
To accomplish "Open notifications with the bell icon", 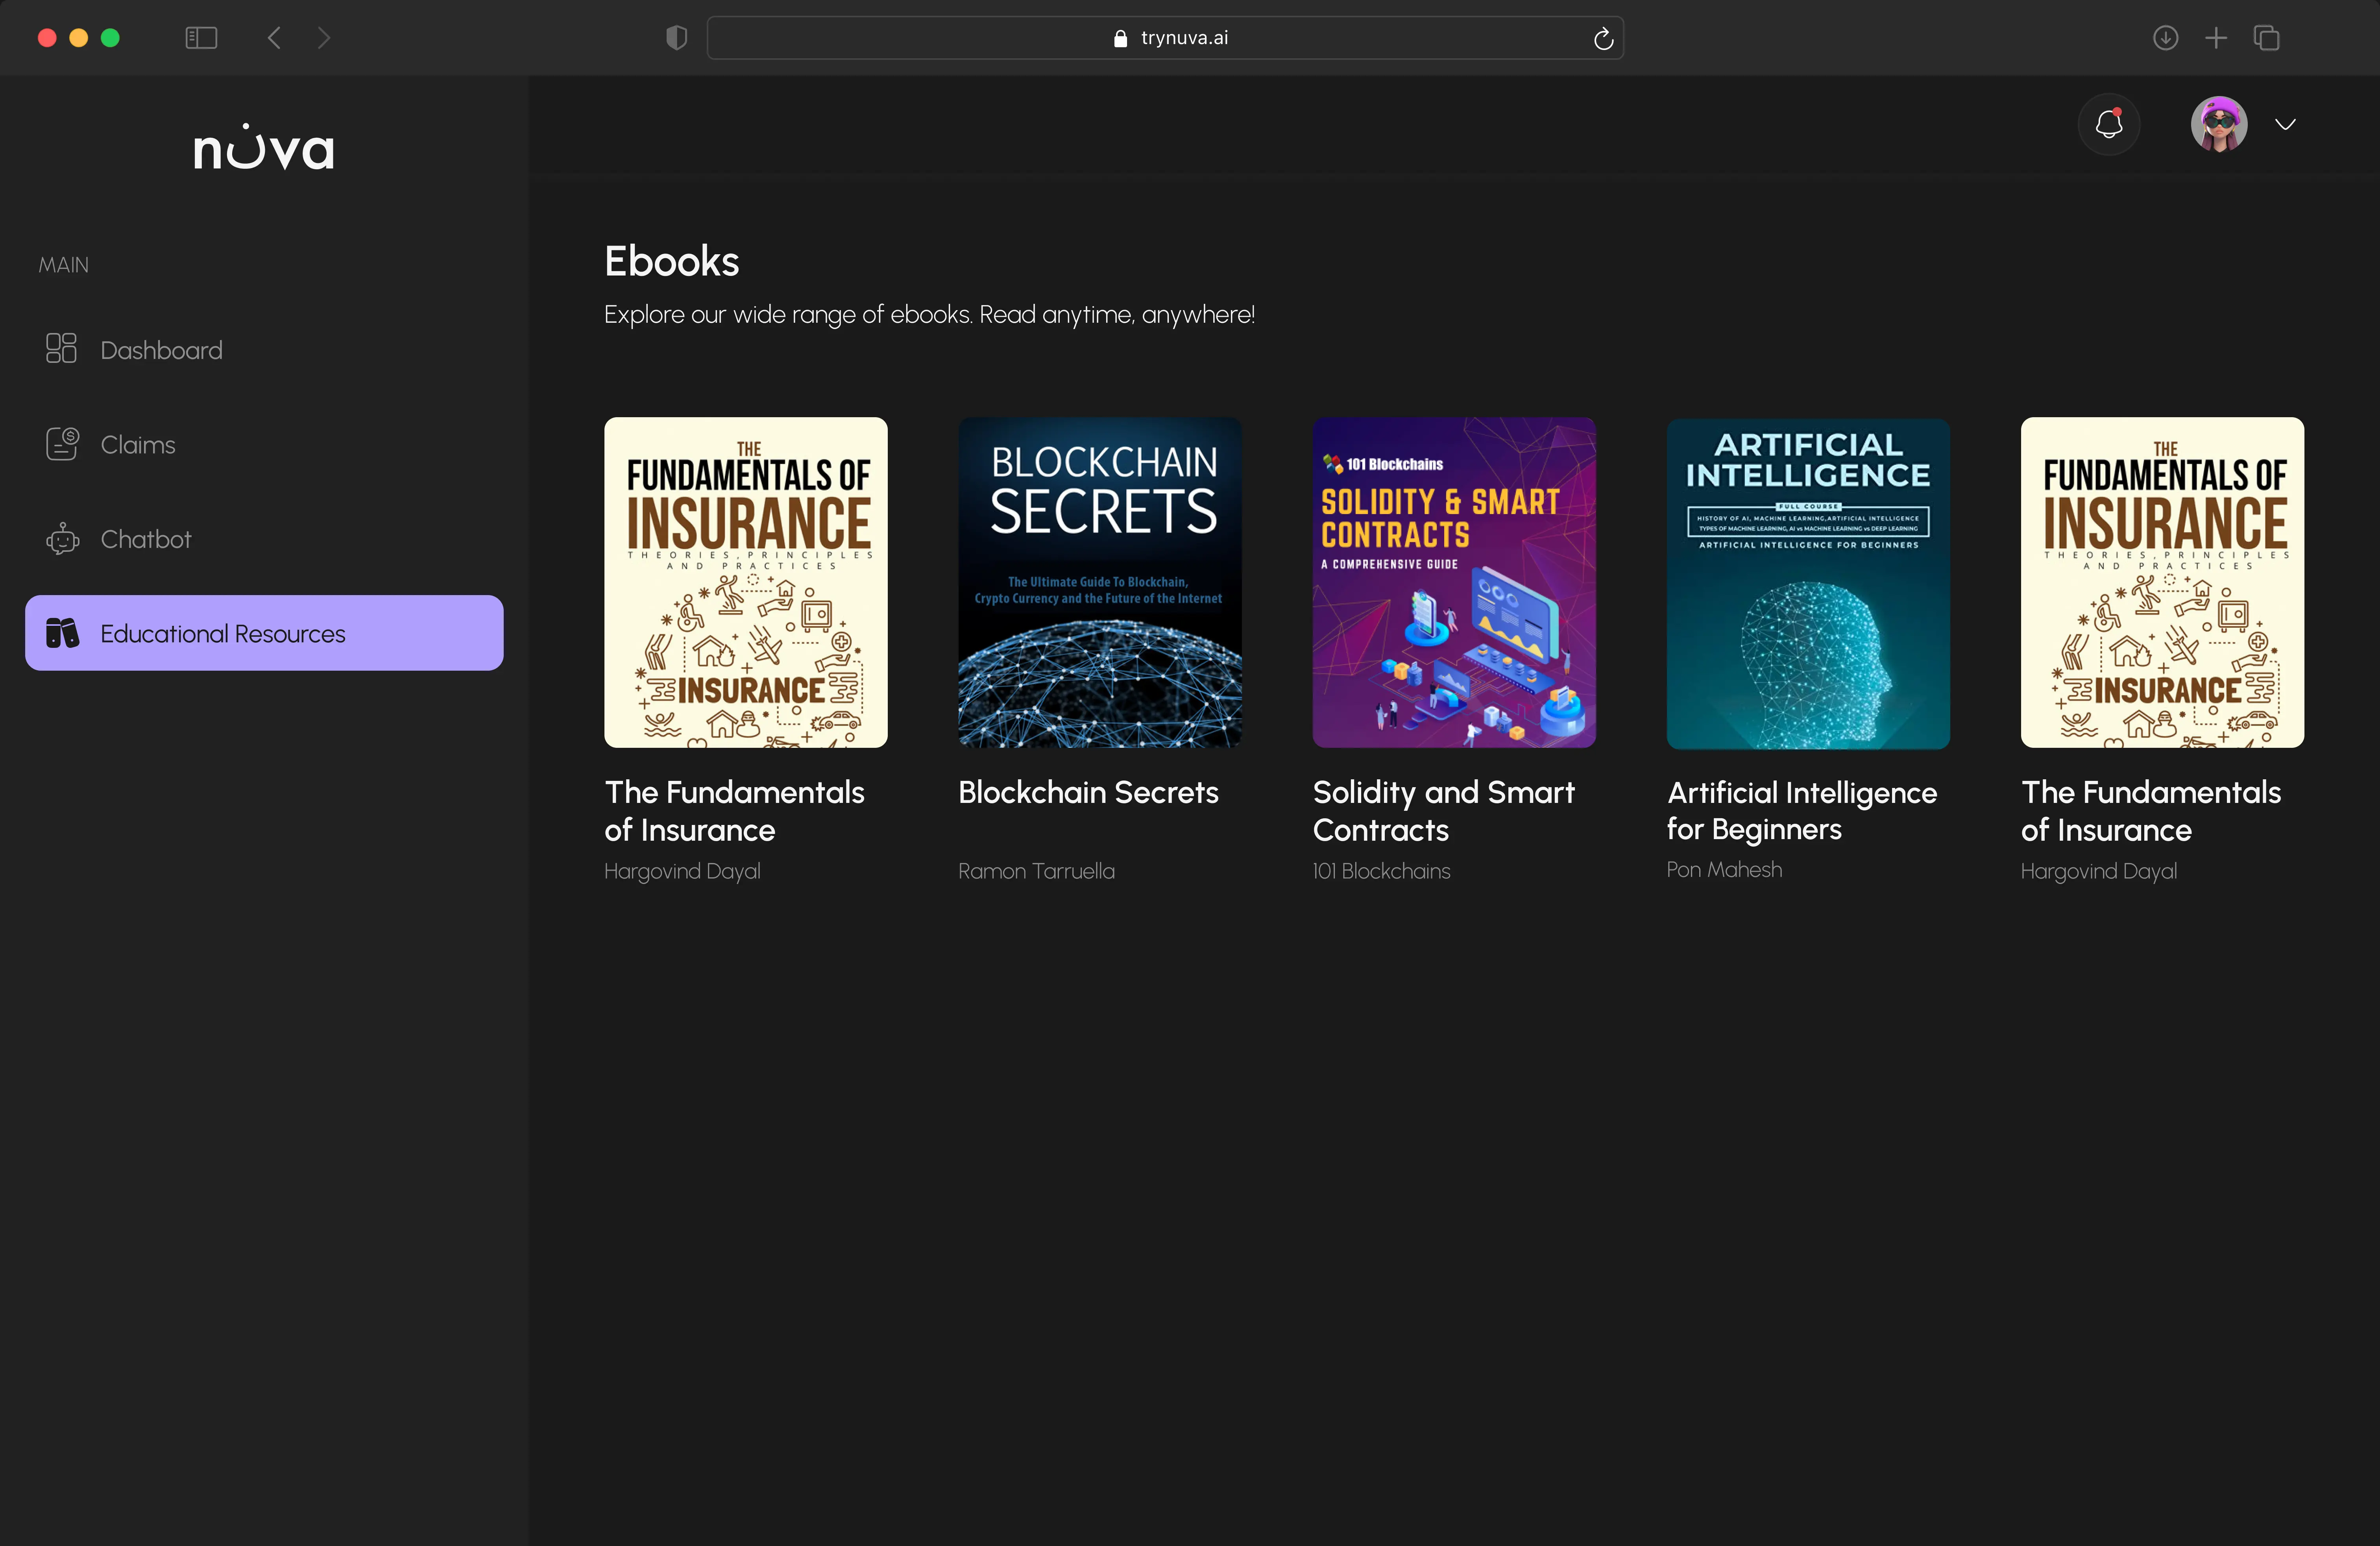I will [2109, 124].
